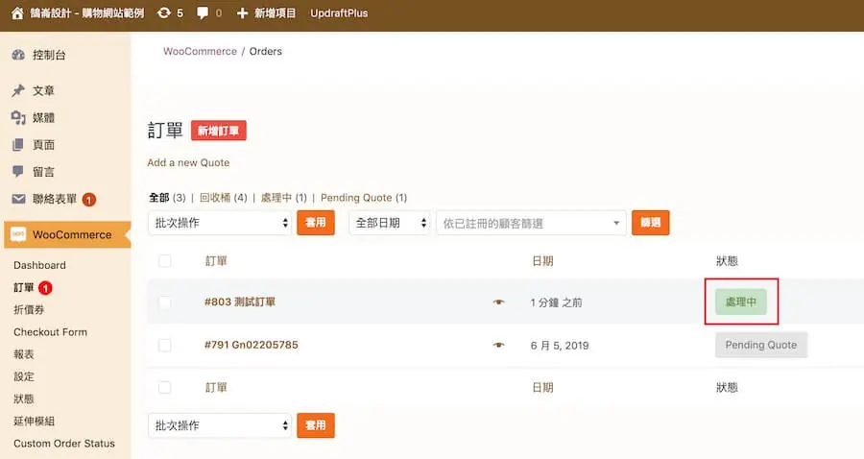
Task: Click the 文章 pushpin icon
Action: (18, 90)
